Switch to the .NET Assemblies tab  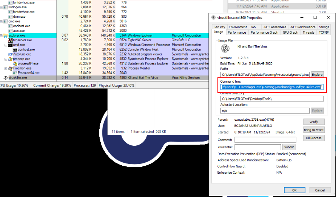pos(274,27)
